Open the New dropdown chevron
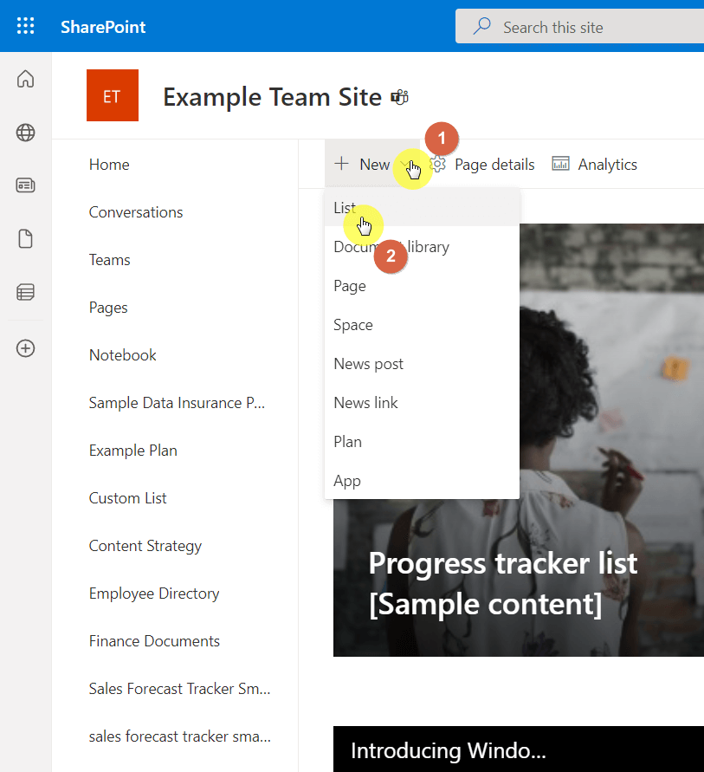 point(405,164)
